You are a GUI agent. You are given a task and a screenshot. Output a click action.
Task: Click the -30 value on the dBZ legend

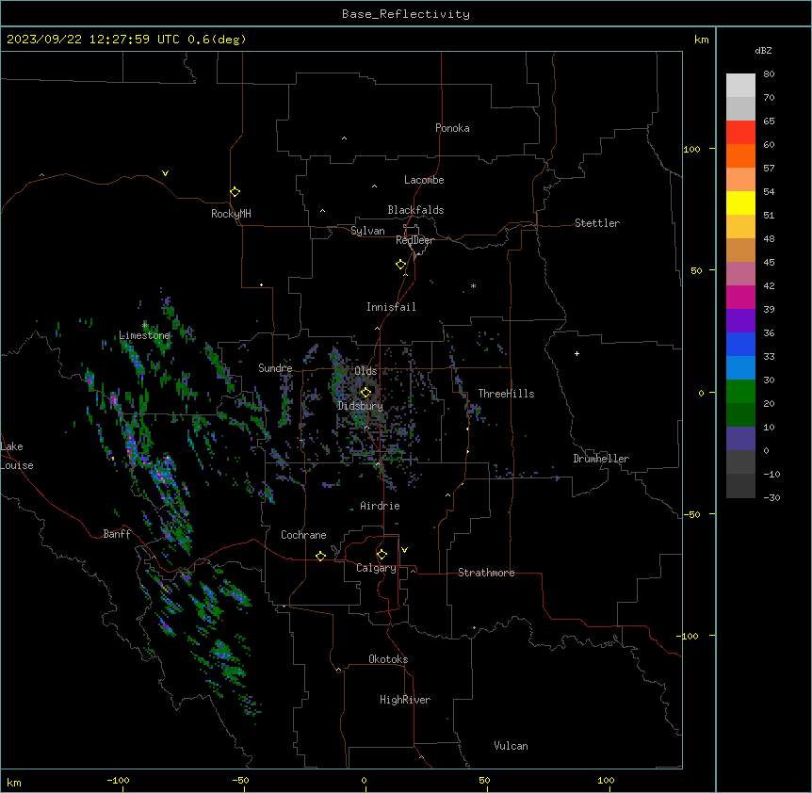771,497
